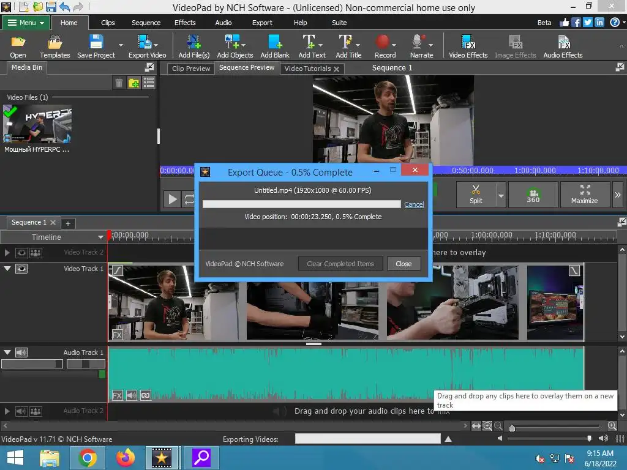Expand Video Track 2

[x=7, y=253]
